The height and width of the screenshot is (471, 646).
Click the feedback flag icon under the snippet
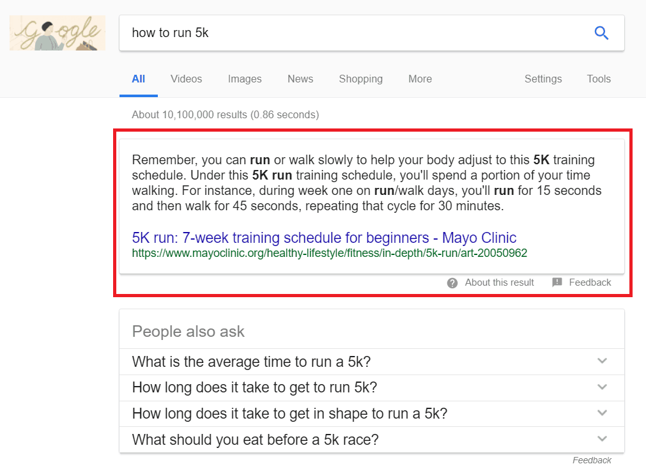pyautogui.click(x=557, y=282)
